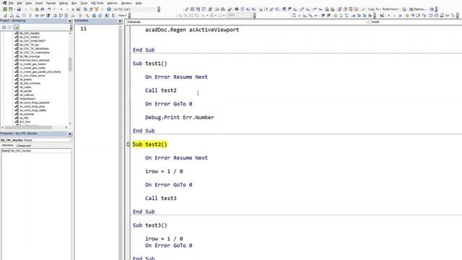Open the Edit menu
This screenshot has width=462, height=260.
19,3
